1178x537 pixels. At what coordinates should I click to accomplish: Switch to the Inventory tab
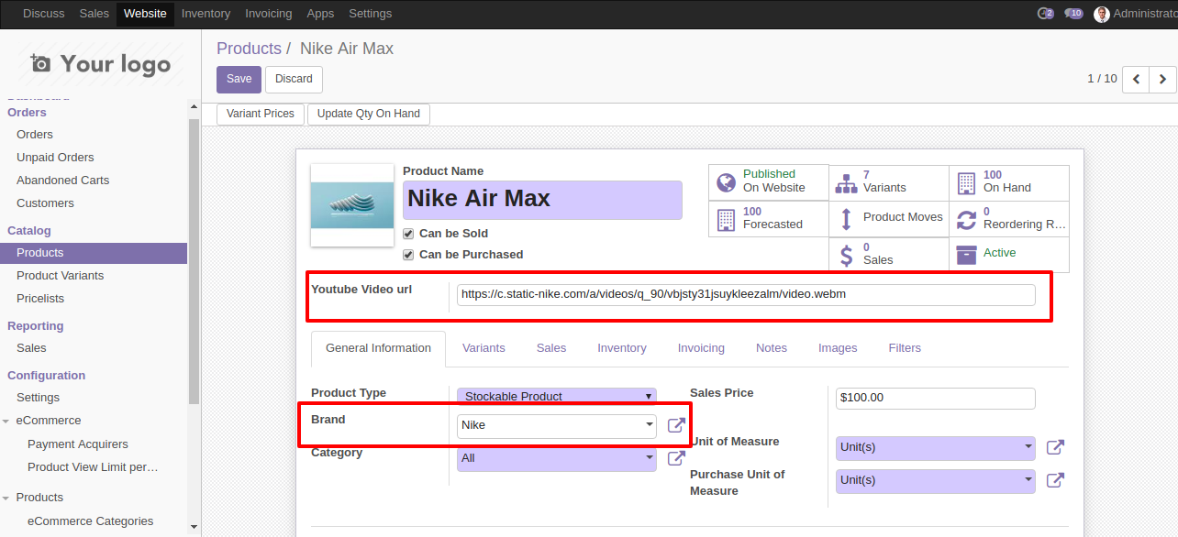[x=622, y=348]
